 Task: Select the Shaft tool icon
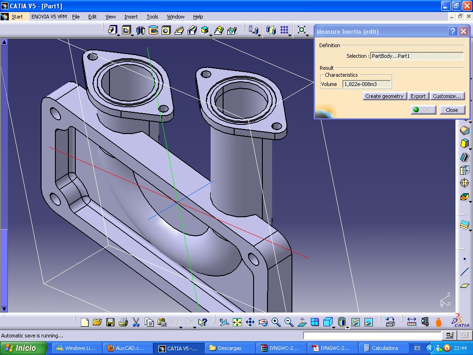[x=140, y=30]
